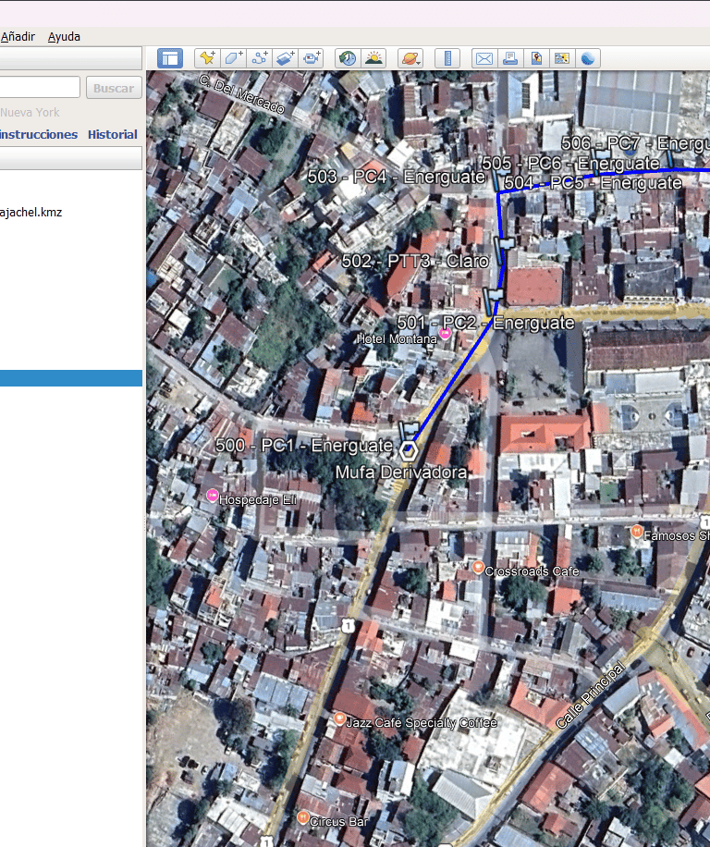Image resolution: width=710 pixels, height=847 pixels.
Task: Open the planet switcher dropdown
Action: pos(410,58)
